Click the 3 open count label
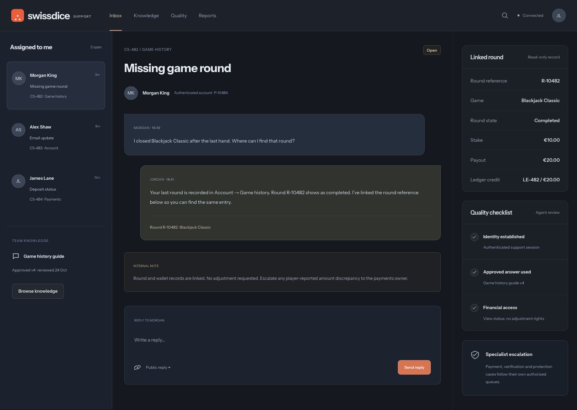The width and height of the screenshot is (577, 410). pos(96,47)
